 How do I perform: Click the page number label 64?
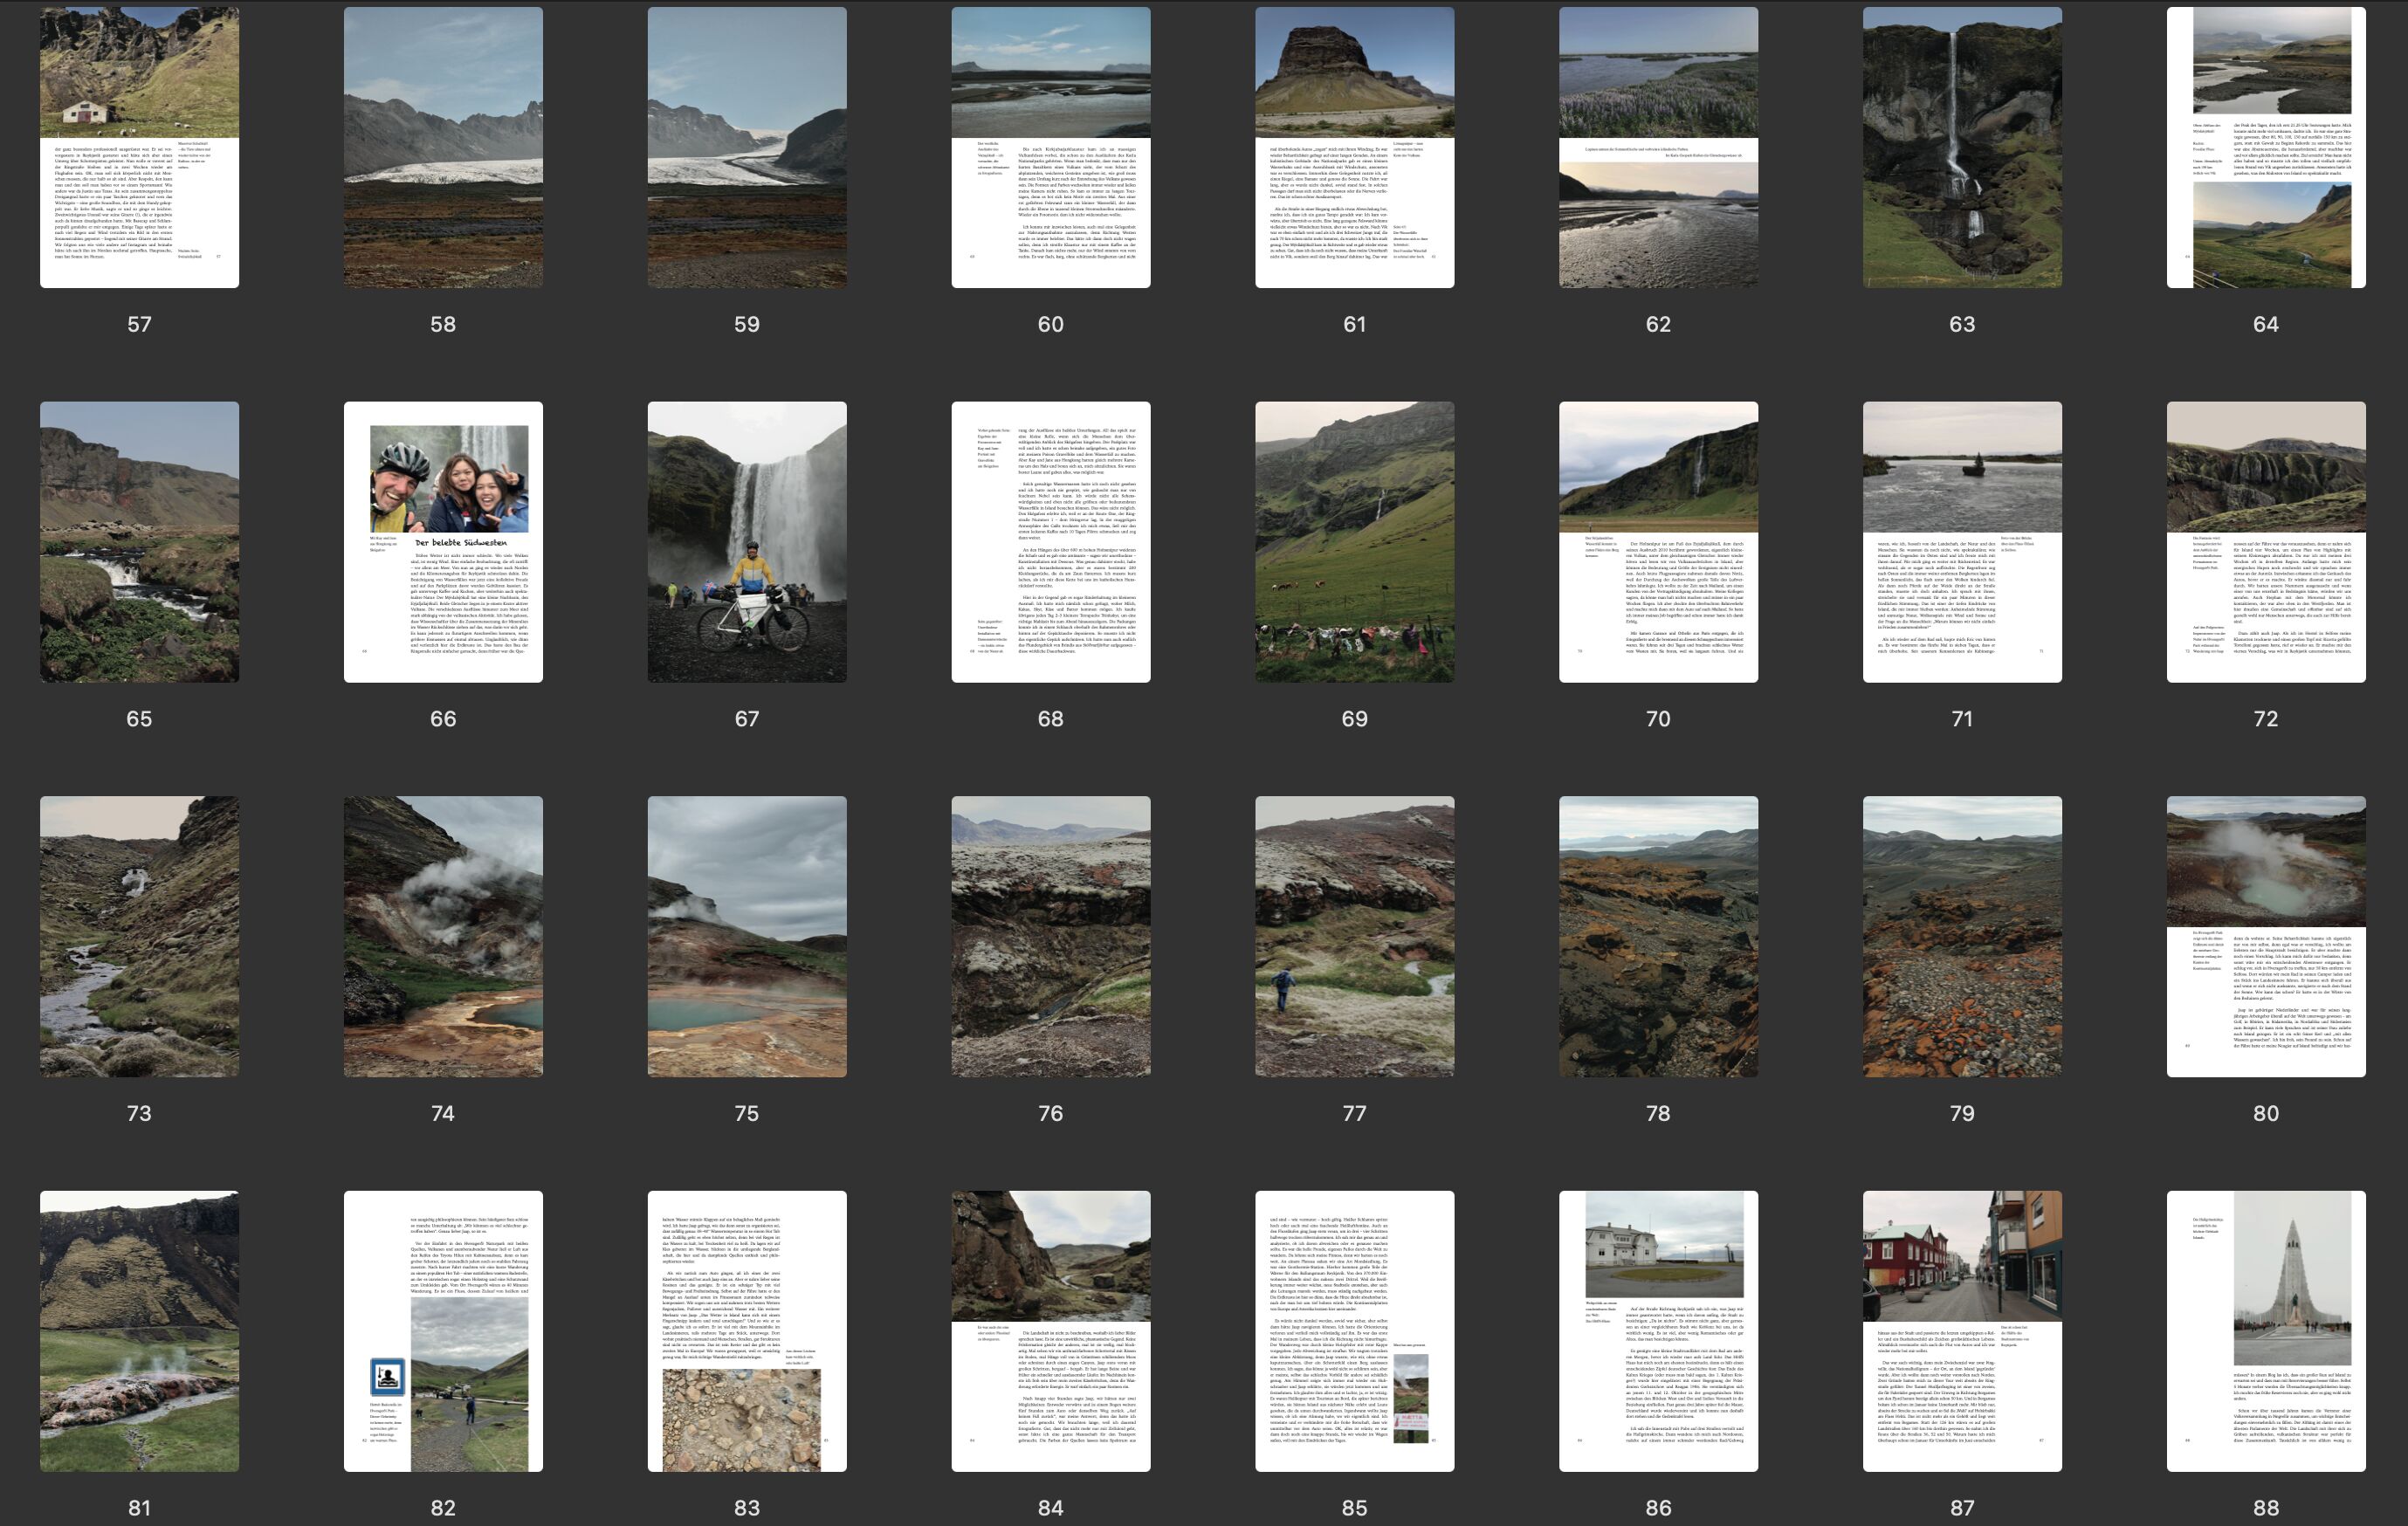click(2266, 324)
